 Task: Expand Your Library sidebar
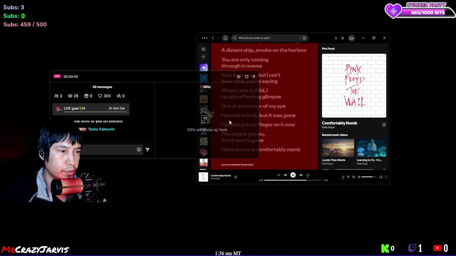coord(203,49)
